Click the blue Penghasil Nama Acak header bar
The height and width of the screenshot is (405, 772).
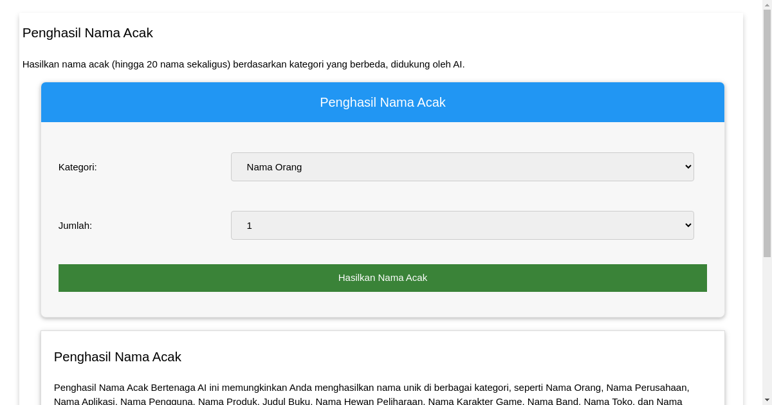click(x=383, y=102)
